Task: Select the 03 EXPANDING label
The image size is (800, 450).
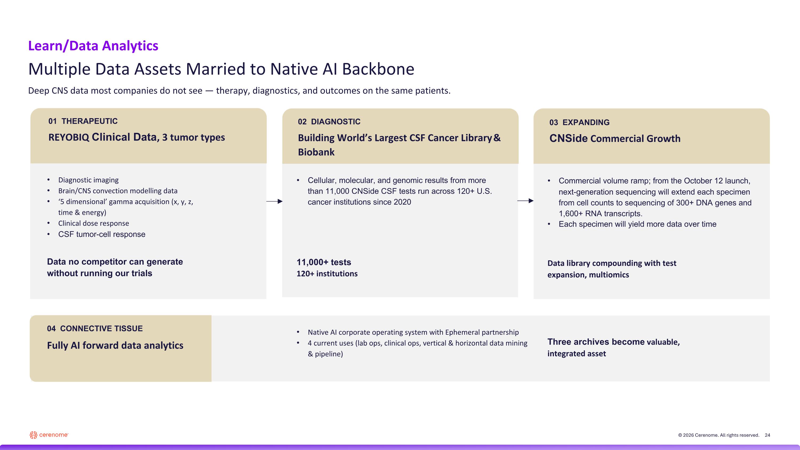Action: [579, 122]
